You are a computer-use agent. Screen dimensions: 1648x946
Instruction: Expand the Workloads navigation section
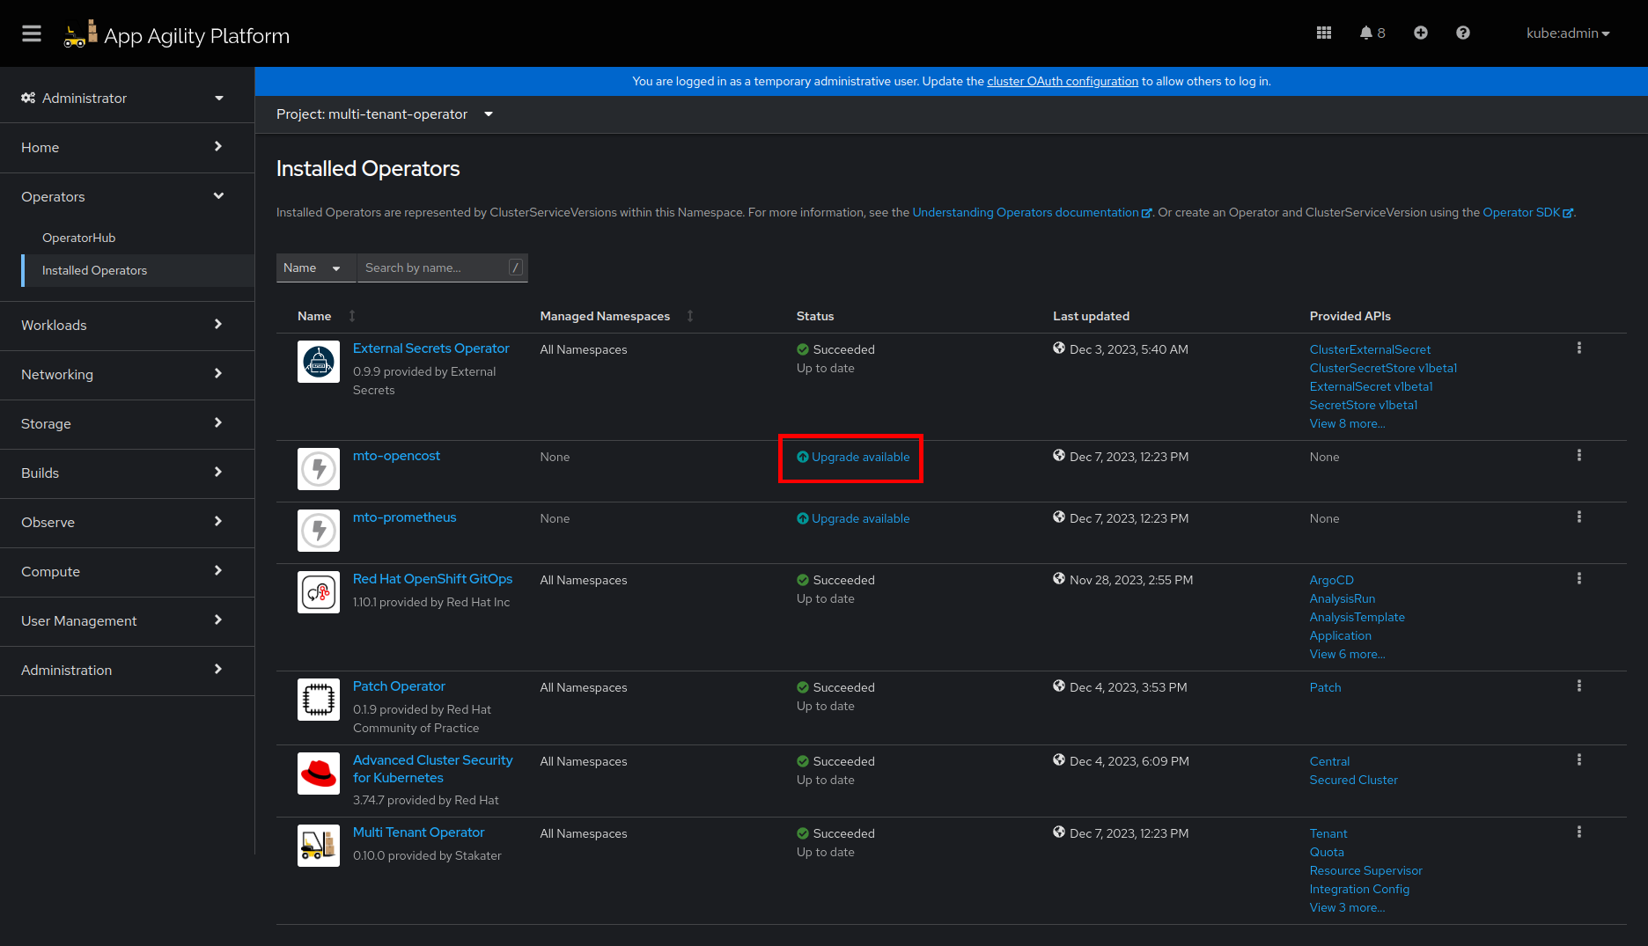point(123,326)
